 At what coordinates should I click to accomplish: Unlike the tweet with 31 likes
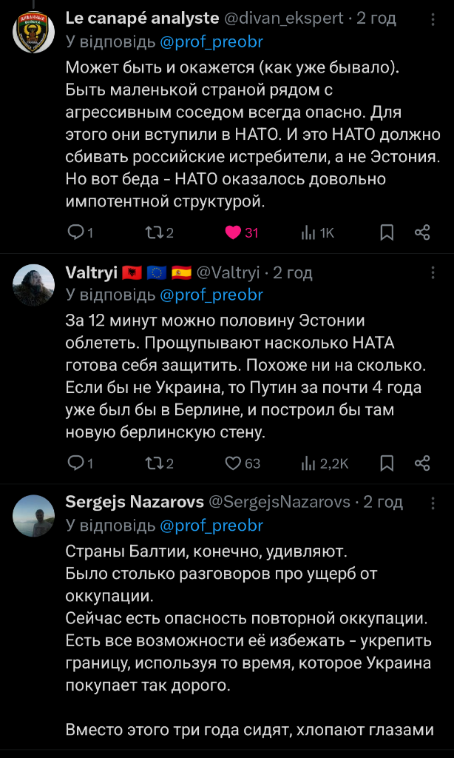[234, 232]
